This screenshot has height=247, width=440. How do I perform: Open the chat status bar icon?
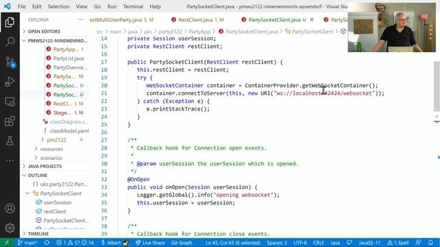pos(349,243)
